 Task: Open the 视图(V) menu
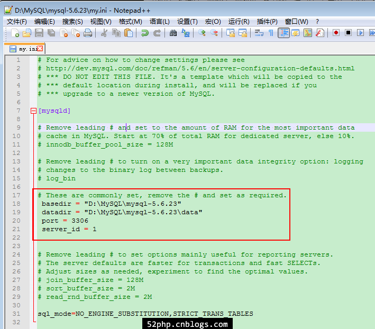100,22
